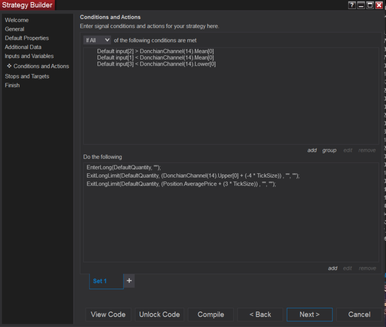Open the Welcome wizard page

(17, 20)
